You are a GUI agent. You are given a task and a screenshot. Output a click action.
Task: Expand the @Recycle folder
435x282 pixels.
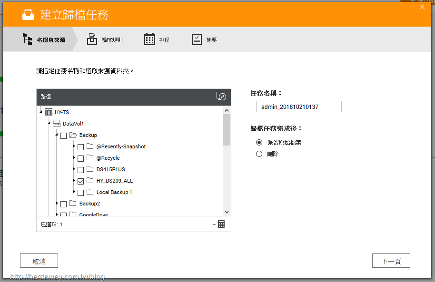click(x=74, y=157)
